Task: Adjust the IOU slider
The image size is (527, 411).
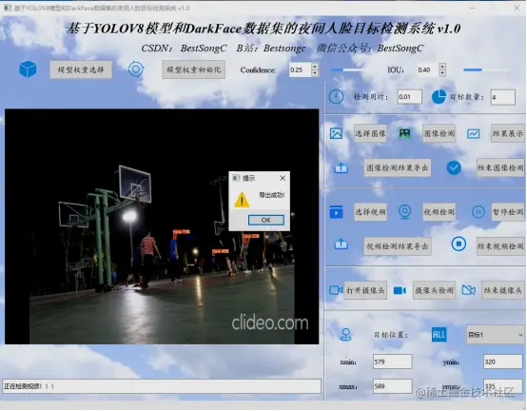Action: click(486, 69)
